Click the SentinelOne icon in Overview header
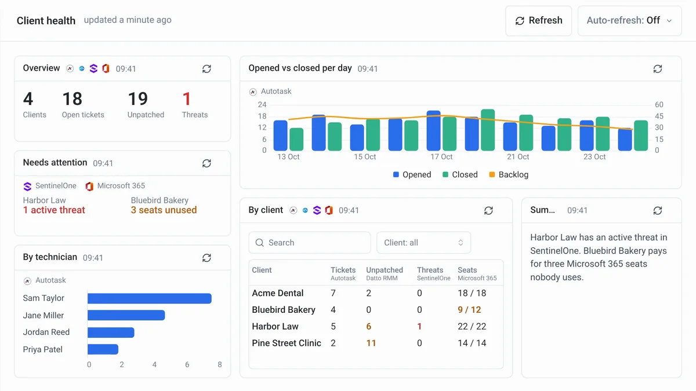 [93, 68]
